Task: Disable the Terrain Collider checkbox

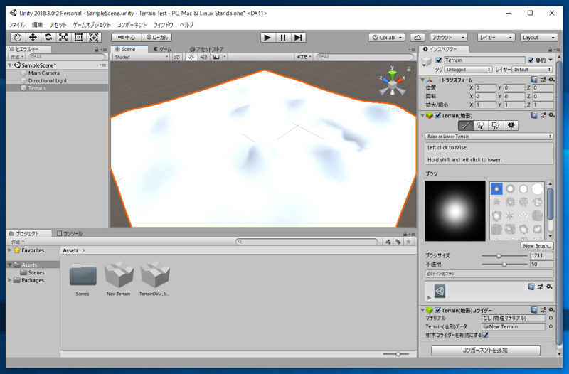Action: (x=438, y=310)
